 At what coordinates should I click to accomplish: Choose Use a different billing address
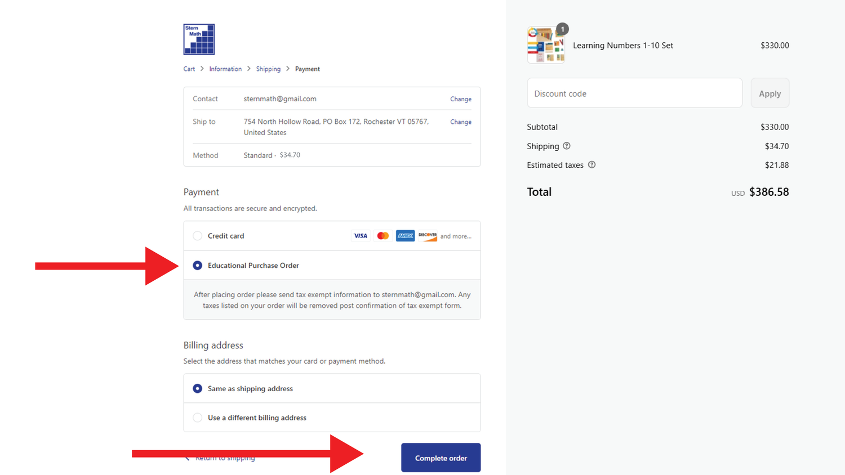tap(198, 418)
